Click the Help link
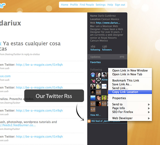The width and height of the screenshot is (160, 145). 110,5
